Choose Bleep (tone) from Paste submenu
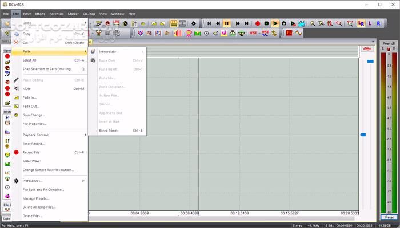The image size is (400, 228). (109, 131)
